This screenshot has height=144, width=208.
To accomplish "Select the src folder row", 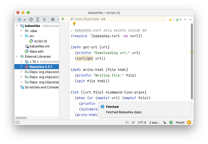I will click(37, 36).
